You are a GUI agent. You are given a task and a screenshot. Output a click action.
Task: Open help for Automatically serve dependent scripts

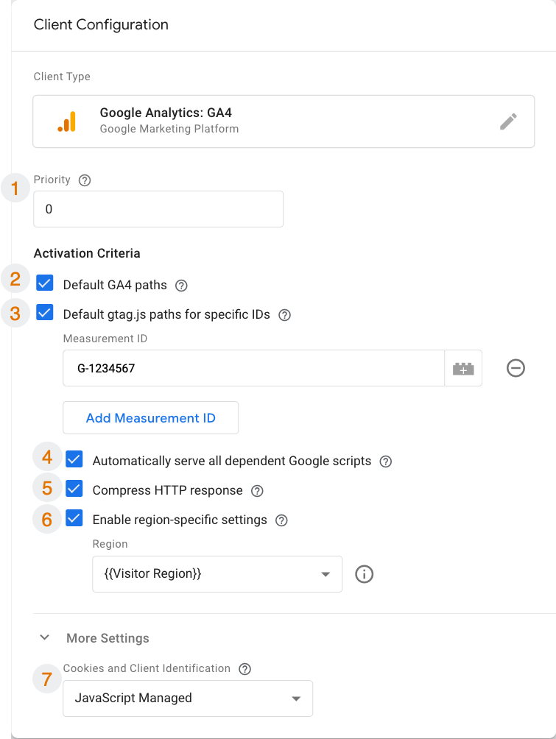pos(385,462)
